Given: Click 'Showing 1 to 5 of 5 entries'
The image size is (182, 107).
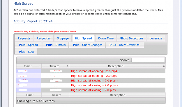Looking at the screenshot, I should pyautogui.click(x=36, y=101).
